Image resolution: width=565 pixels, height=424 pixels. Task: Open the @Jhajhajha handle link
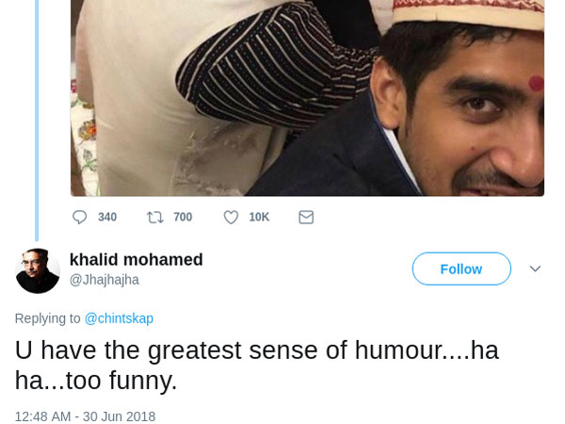pos(105,280)
